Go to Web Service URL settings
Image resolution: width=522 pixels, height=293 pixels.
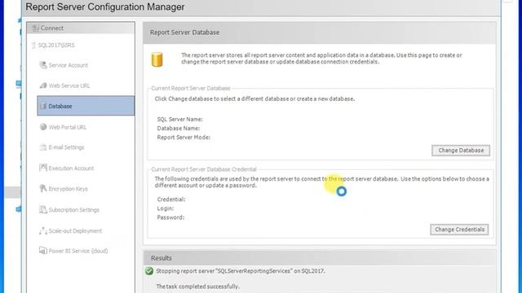tap(69, 85)
